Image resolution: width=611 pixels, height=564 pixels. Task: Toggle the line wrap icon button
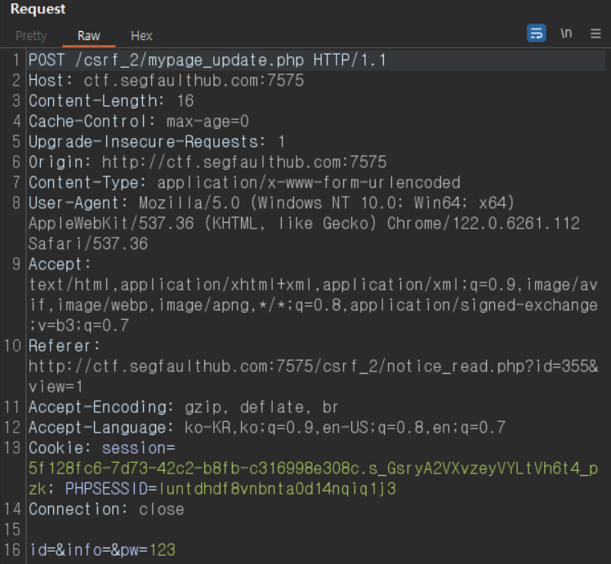click(536, 33)
